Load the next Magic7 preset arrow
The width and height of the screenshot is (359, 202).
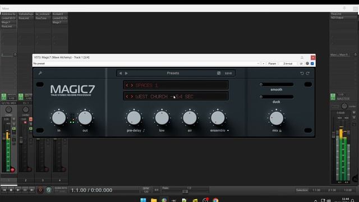click(x=126, y=74)
